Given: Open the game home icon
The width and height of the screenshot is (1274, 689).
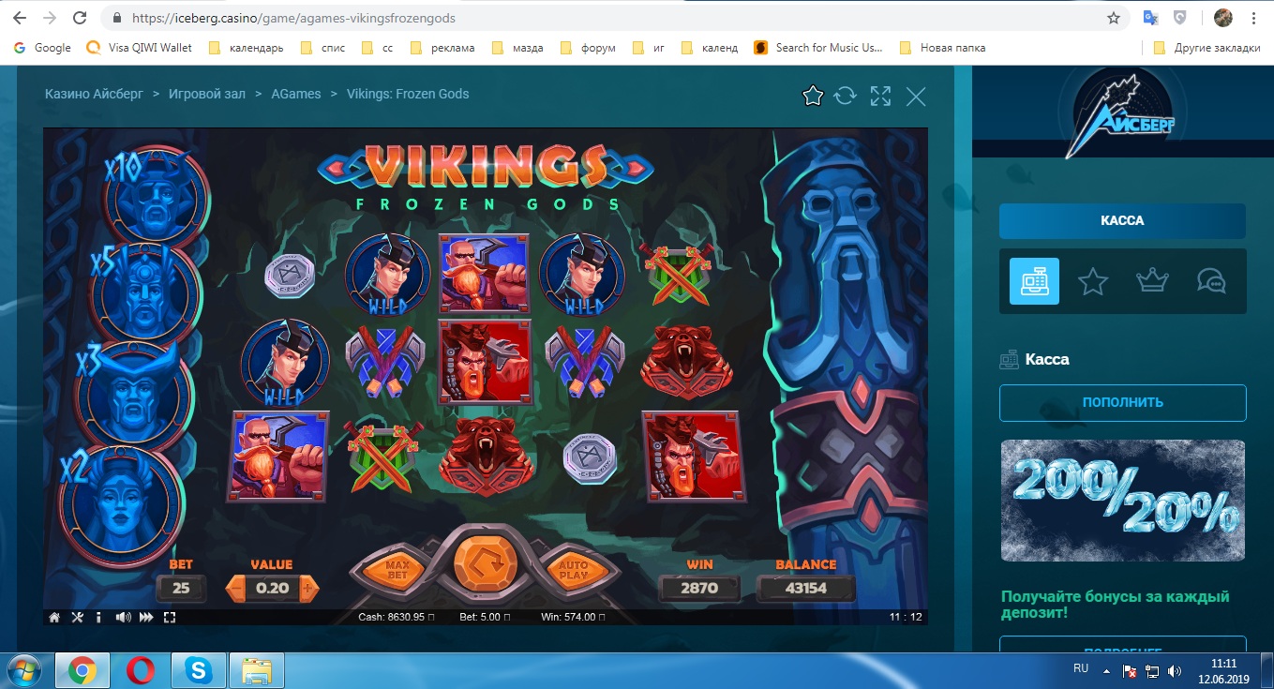Looking at the screenshot, I should pyautogui.click(x=55, y=617).
